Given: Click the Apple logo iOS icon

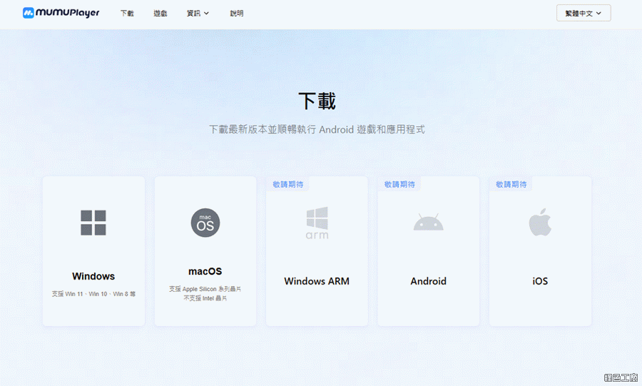Looking at the screenshot, I should [x=540, y=223].
